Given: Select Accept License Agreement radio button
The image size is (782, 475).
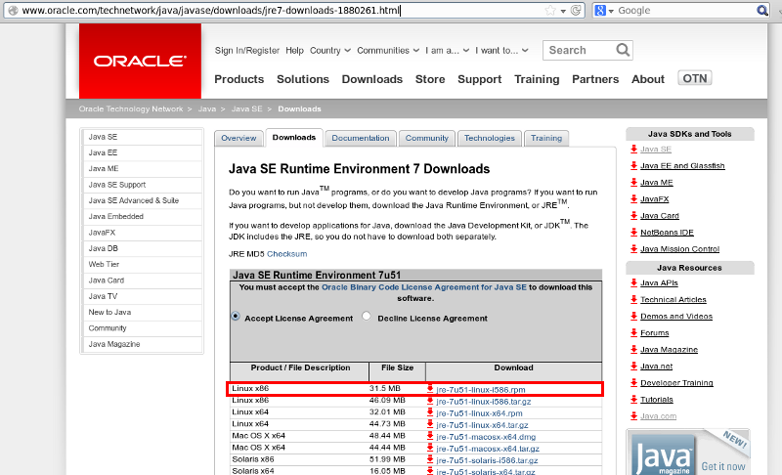Looking at the screenshot, I should point(236,317).
